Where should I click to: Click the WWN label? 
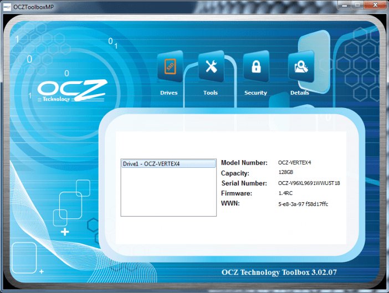click(230, 203)
